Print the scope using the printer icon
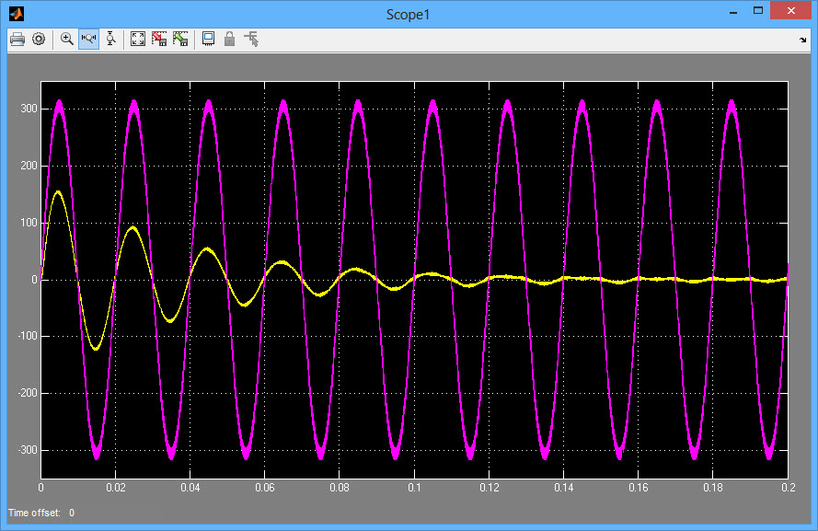Image resolution: width=818 pixels, height=531 pixels. 17,40
